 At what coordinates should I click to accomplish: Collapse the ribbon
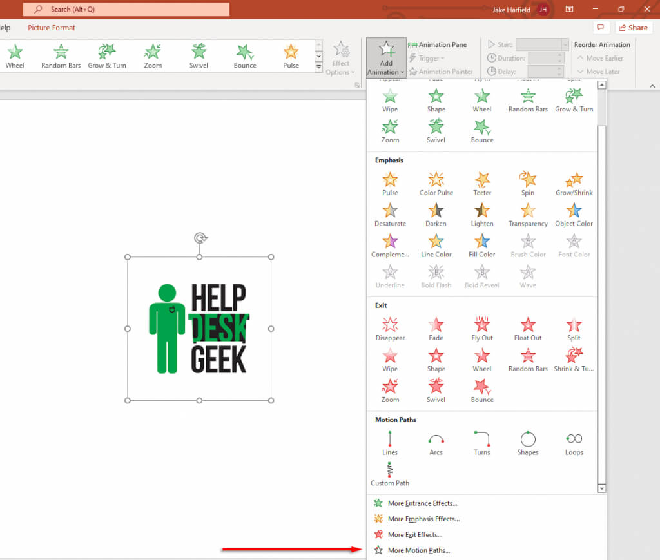coord(652,86)
